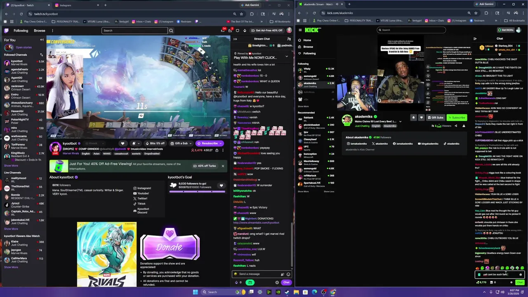The width and height of the screenshot is (528, 297).
Task: Open Twitch more options three-dot menu
Action: (x=52, y=31)
